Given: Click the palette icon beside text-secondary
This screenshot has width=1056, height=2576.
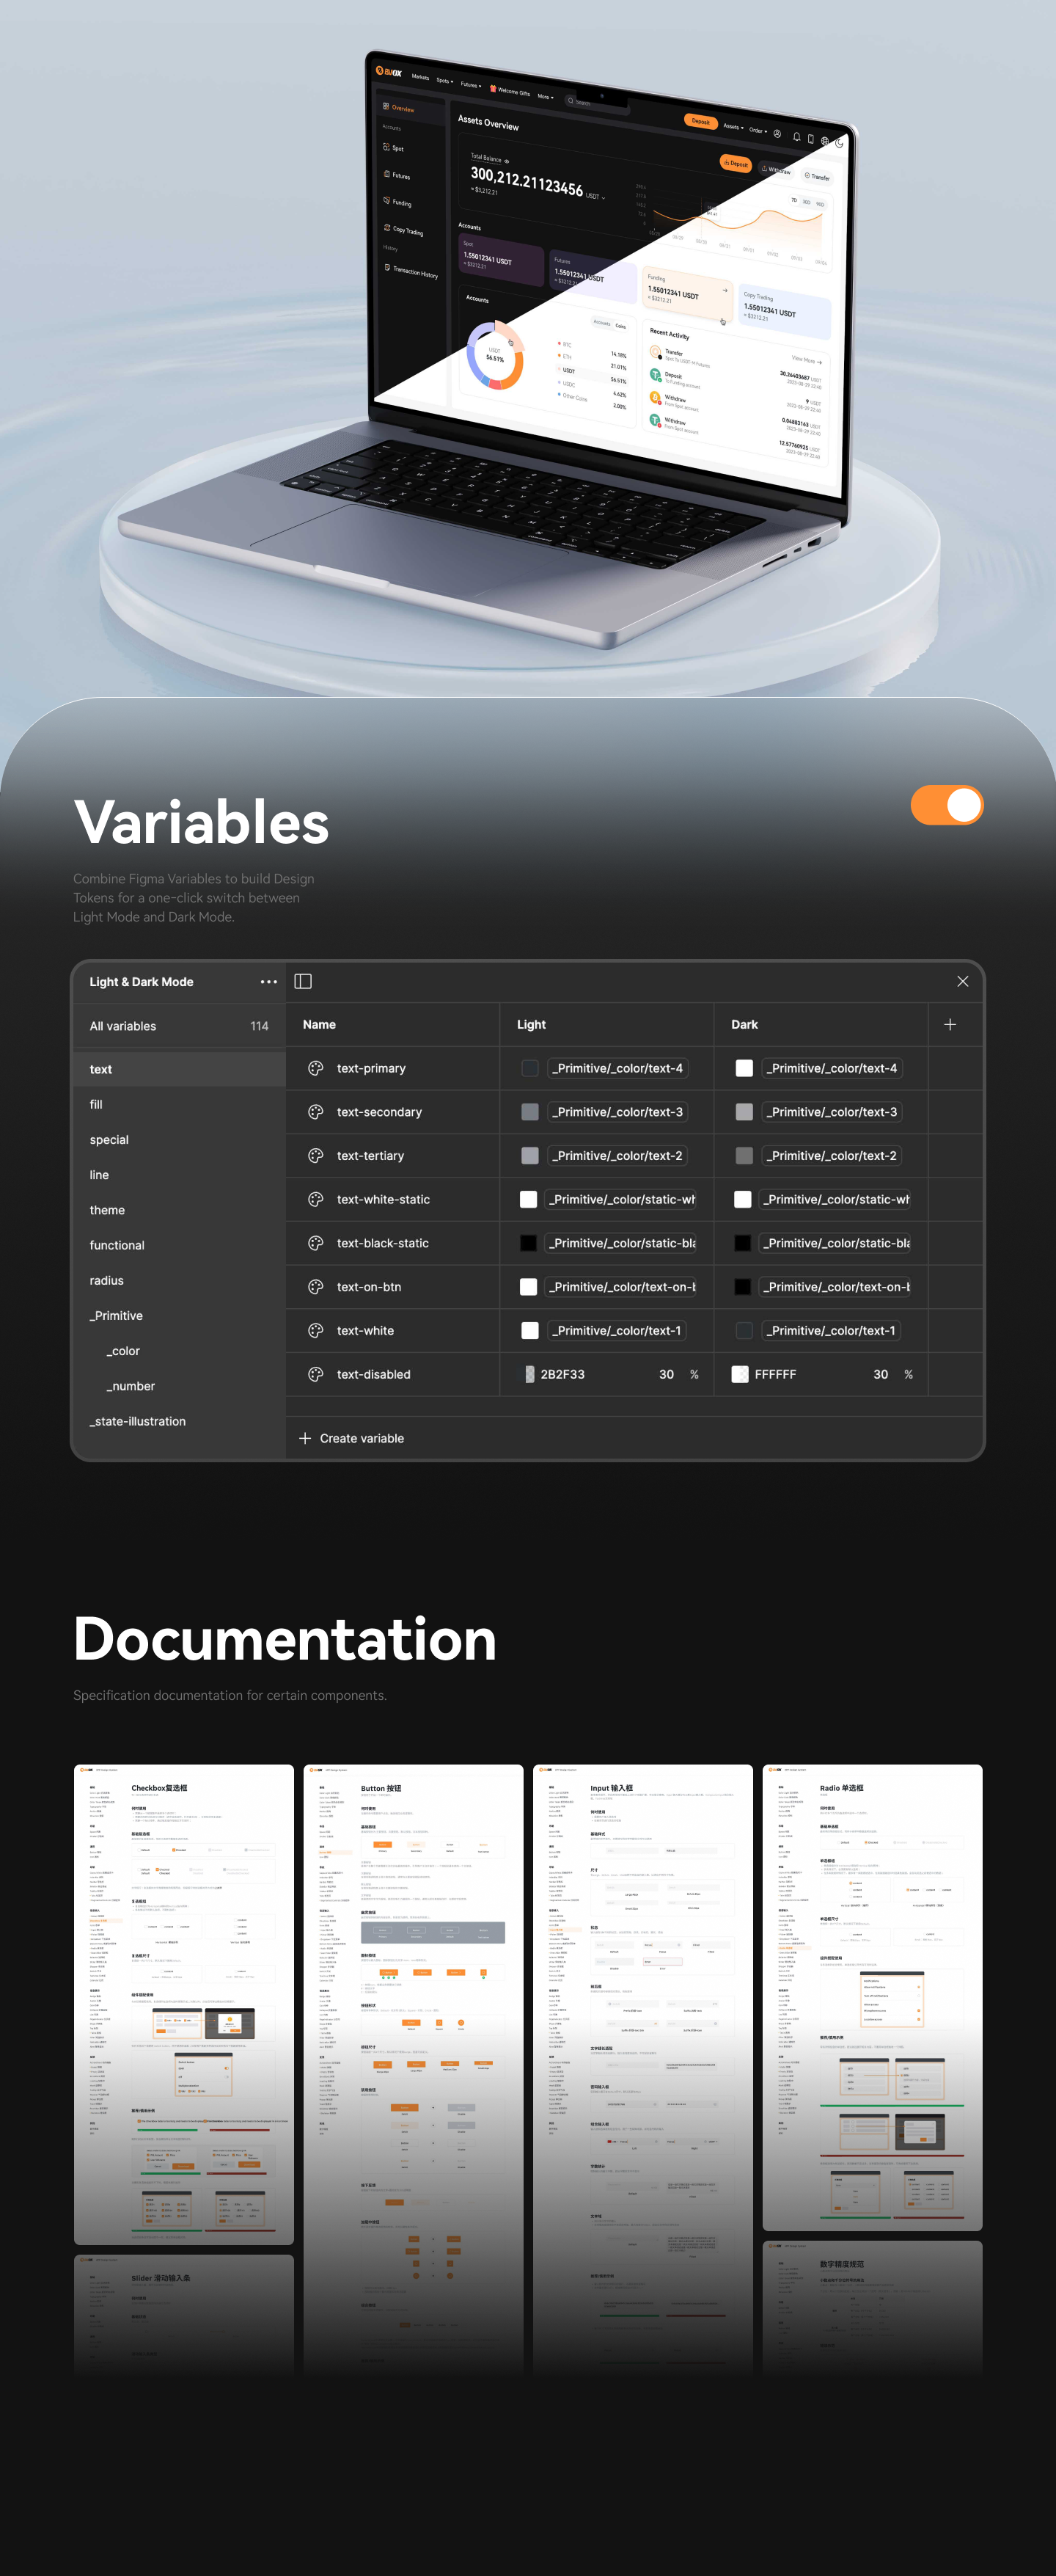Looking at the screenshot, I should pyautogui.click(x=316, y=1112).
